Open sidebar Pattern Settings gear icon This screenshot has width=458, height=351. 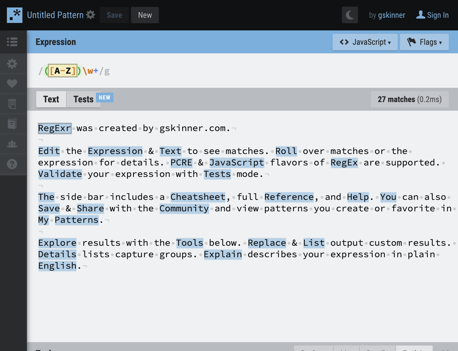pos(12,64)
